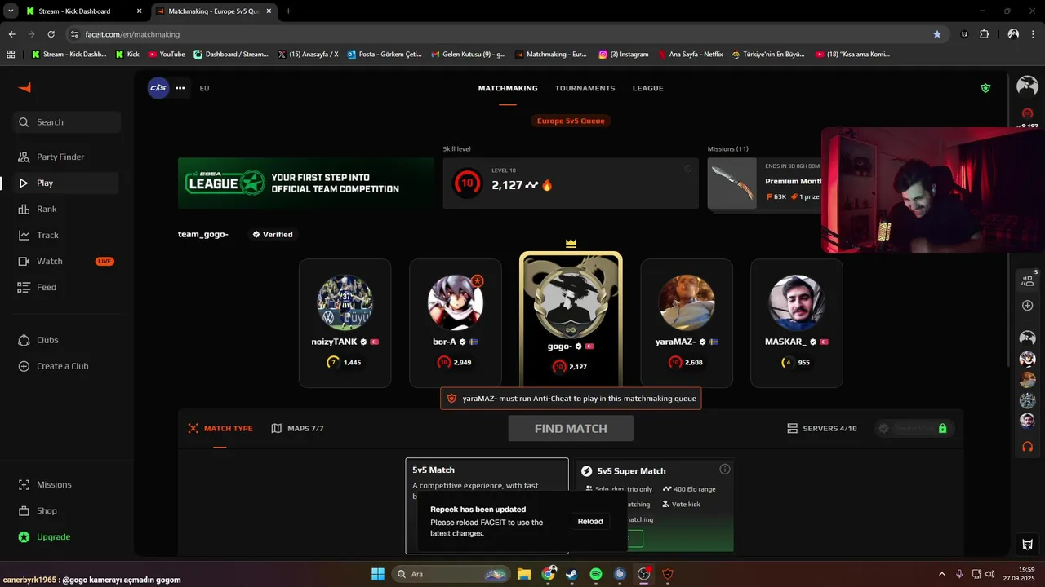Click the FACEIT Search field

point(67,122)
